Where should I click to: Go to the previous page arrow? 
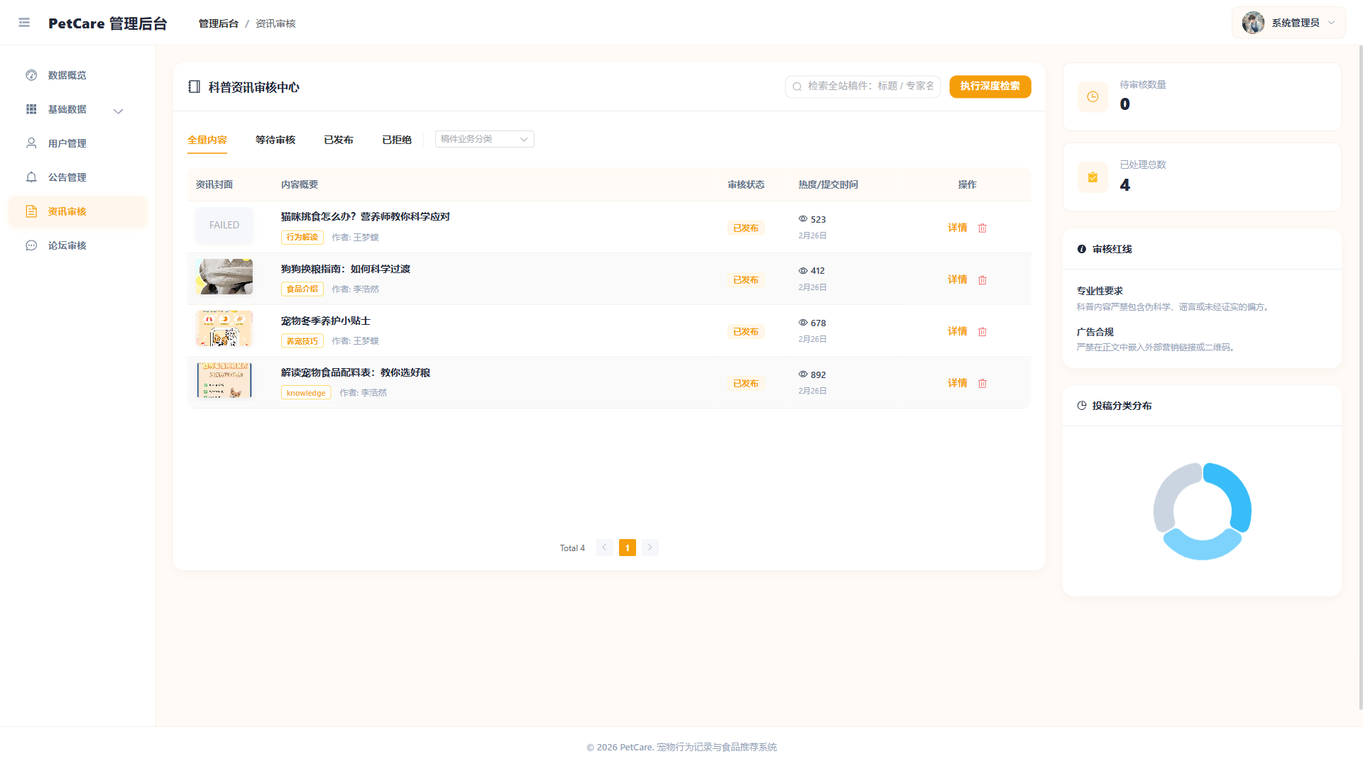[605, 548]
